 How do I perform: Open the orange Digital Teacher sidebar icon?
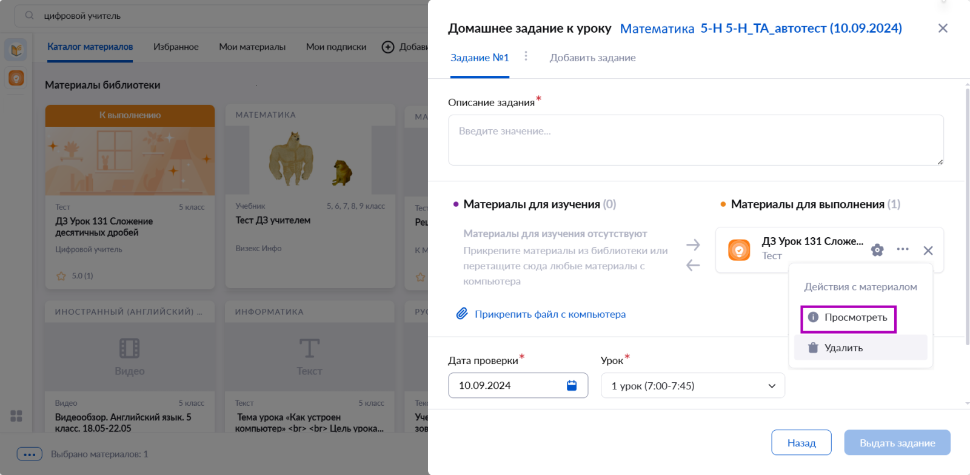[16, 78]
